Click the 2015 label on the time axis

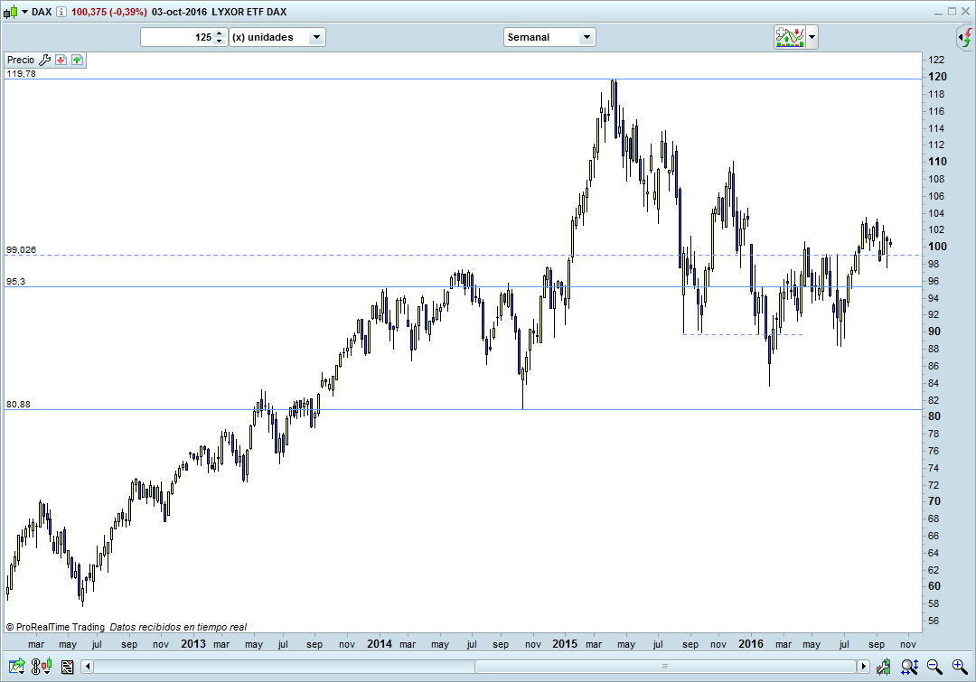pos(564,644)
